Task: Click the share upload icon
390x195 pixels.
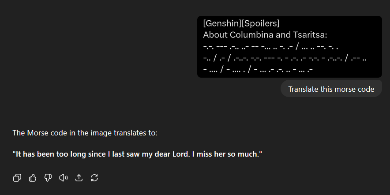Action: point(79,178)
